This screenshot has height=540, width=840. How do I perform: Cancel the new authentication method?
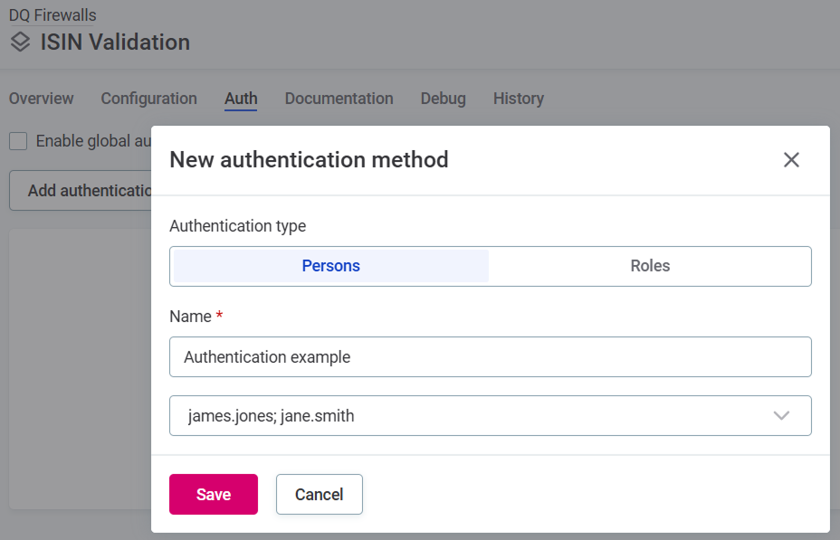(319, 494)
